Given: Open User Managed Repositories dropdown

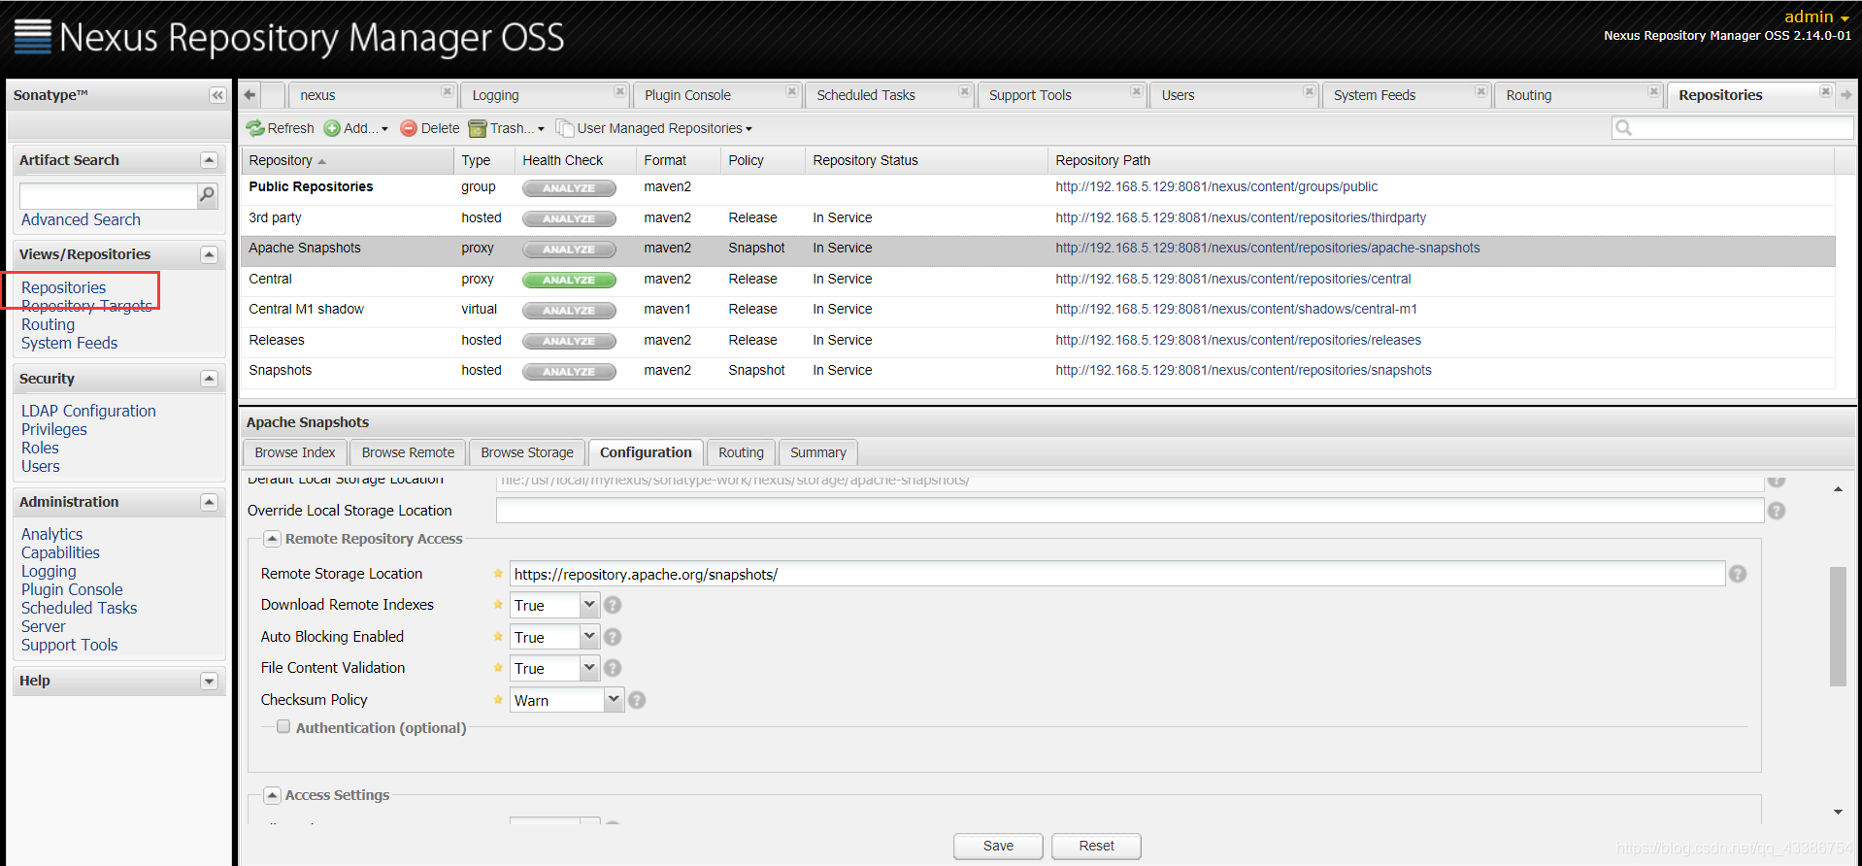Looking at the screenshot, I should (x=654, y=128).
